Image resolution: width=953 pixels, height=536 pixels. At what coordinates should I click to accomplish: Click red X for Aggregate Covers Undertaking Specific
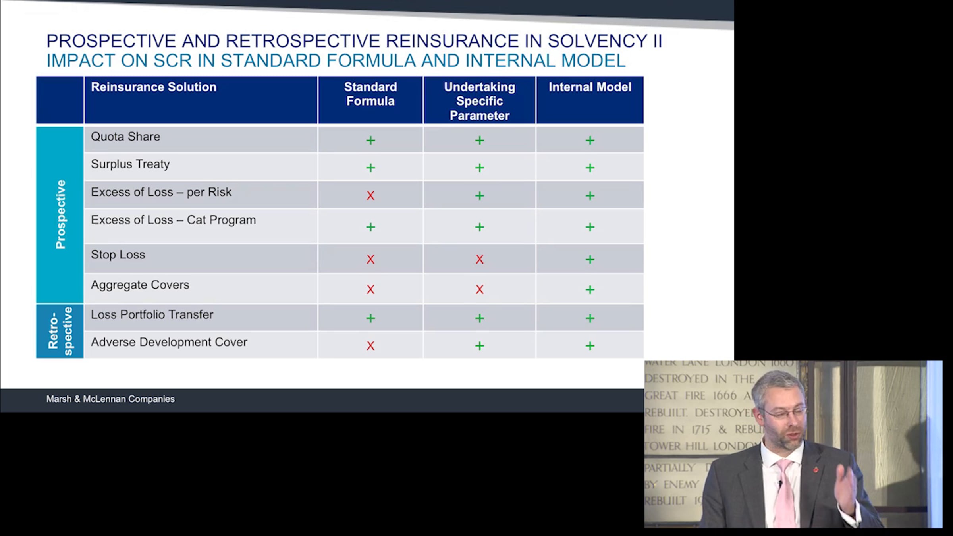point(479,289)
